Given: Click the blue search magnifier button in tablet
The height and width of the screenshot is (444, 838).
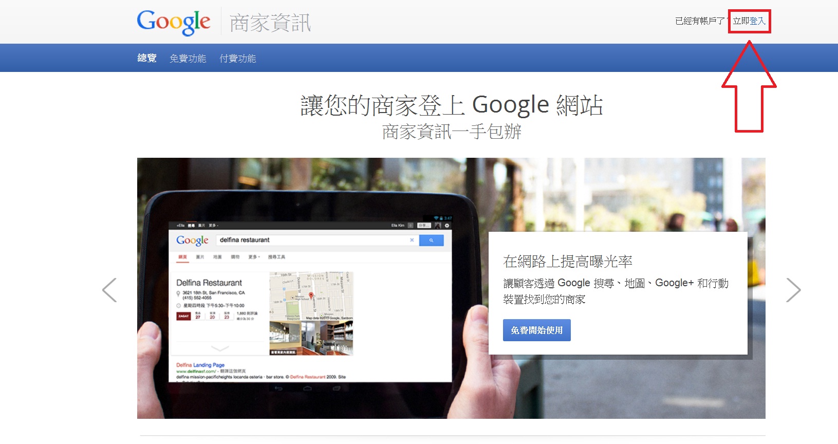Looking at the screenshot, I should pyautogui.click(x=431, y=240).
